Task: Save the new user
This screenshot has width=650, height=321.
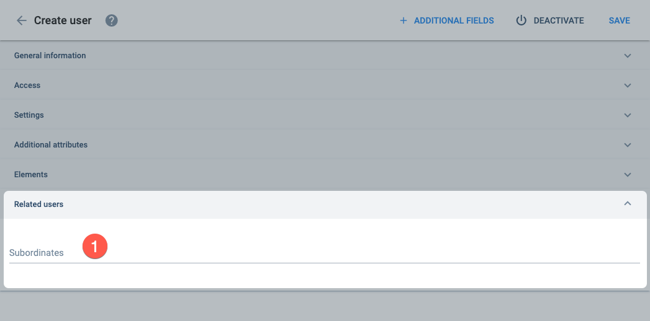Action: pyautogui.click(x=620, y=20)
